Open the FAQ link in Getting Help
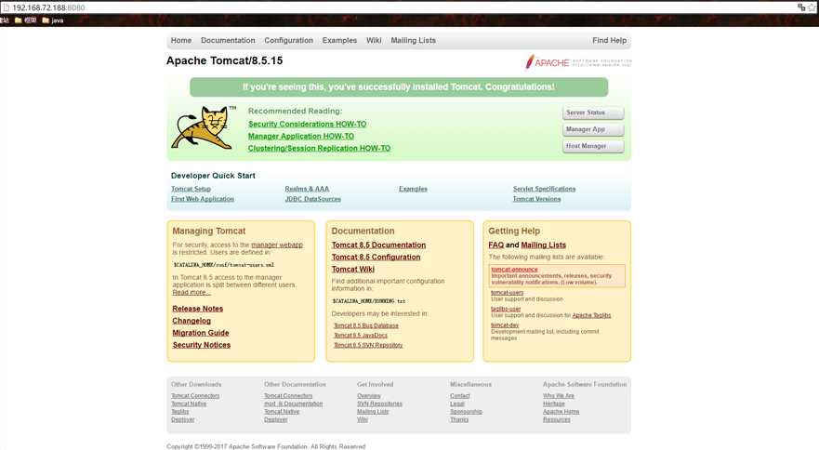This screenshot has height=450, width=819. pos(496,245)
